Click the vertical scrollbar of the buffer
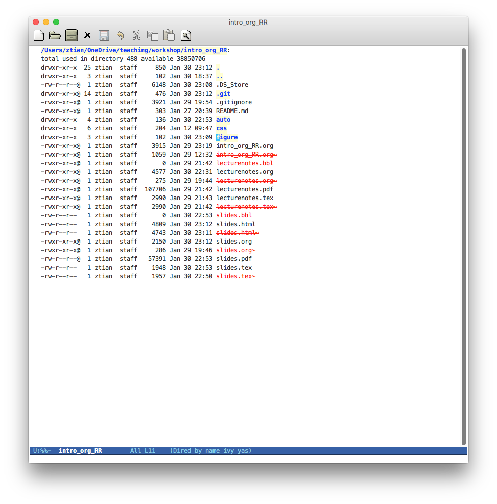Image resolution: width=497 pixels, height=504 pixels. [464, 246]
